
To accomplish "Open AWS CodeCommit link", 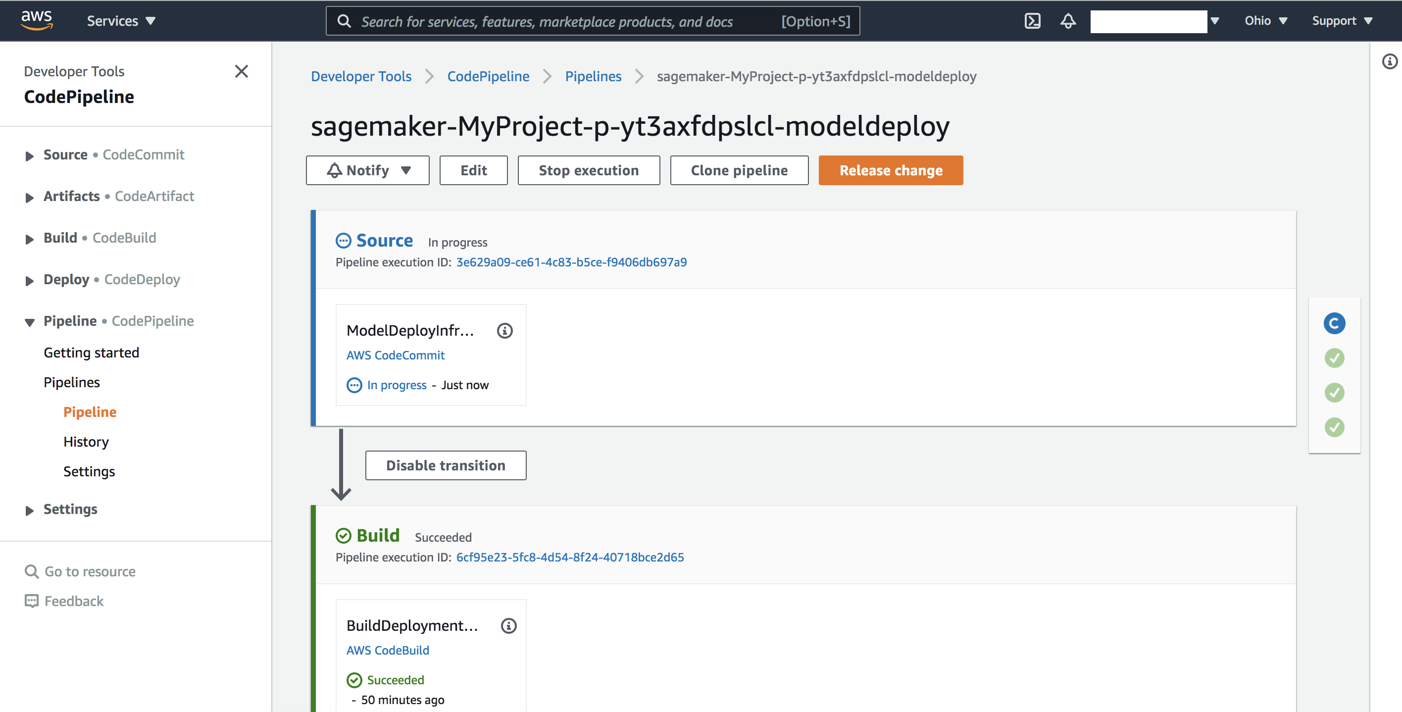I will [x=396, y=355].
